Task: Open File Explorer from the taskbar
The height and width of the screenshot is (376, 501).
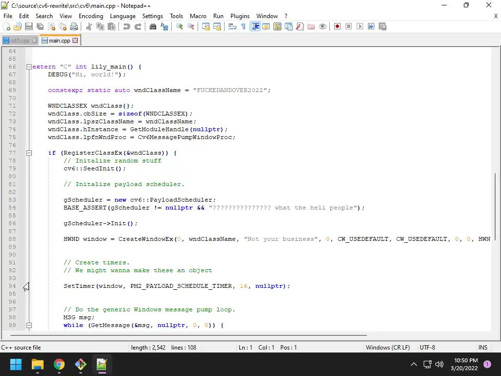Action: [x=37, y=364]
